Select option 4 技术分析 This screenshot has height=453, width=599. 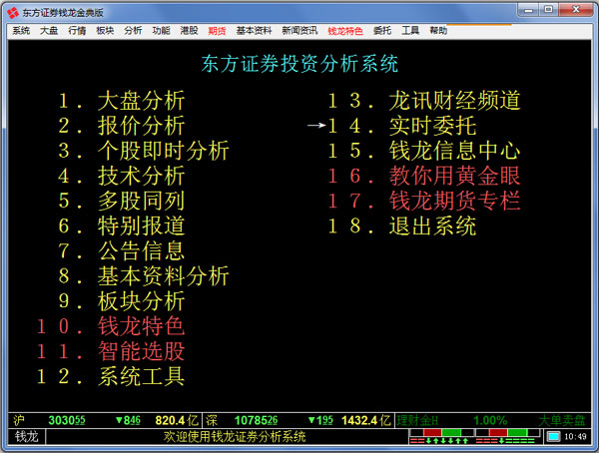pyautogui.click(x=122, y=176)
